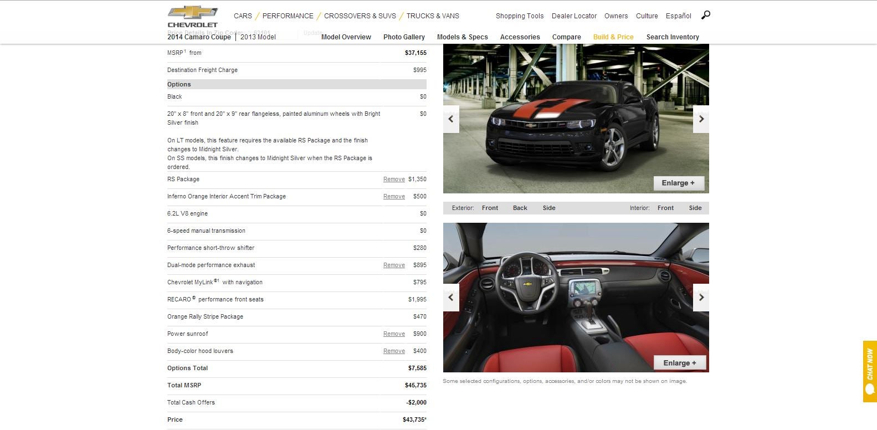
Task: Click the MSRP from $37,155 value
Action: [416, 53]
